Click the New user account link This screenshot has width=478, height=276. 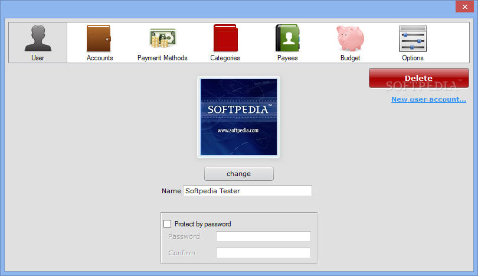tap(428, 99)
